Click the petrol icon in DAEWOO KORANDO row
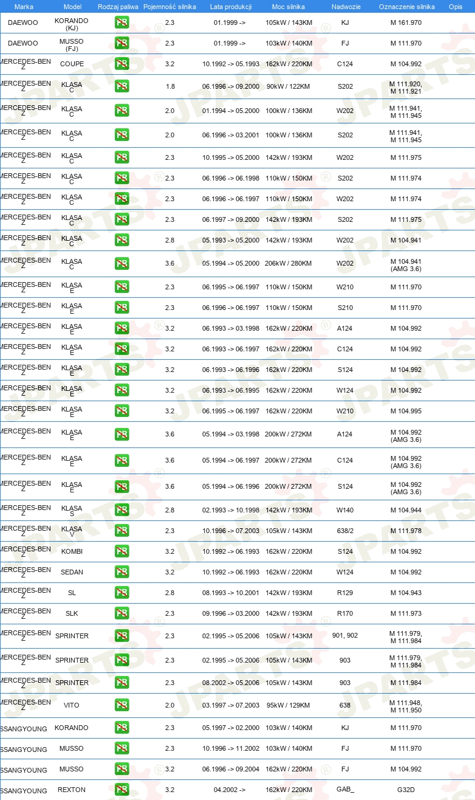Viewport: 475px width, 800px height. pyautogui.click(x=121, y=23)
